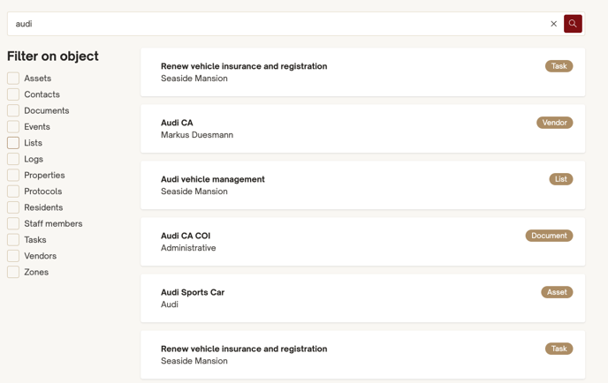This screenshot has width=608, height=383.
Task: Open the Audi vehicle management list result
Action: point(362,185)
